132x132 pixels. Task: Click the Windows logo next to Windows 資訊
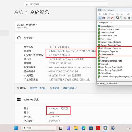19,100
